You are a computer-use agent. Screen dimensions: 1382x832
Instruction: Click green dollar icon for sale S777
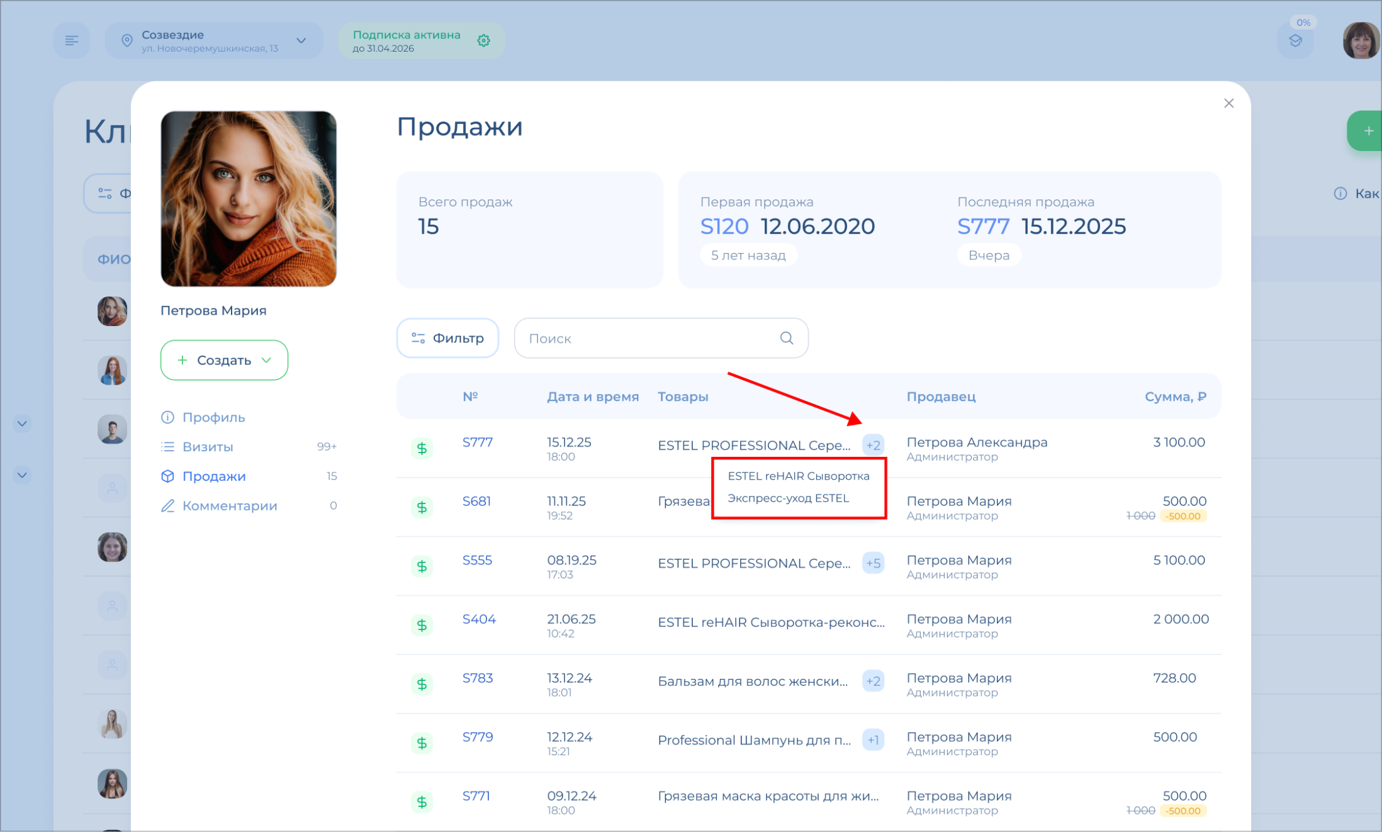pyautogui.click(x=422, y=448)
